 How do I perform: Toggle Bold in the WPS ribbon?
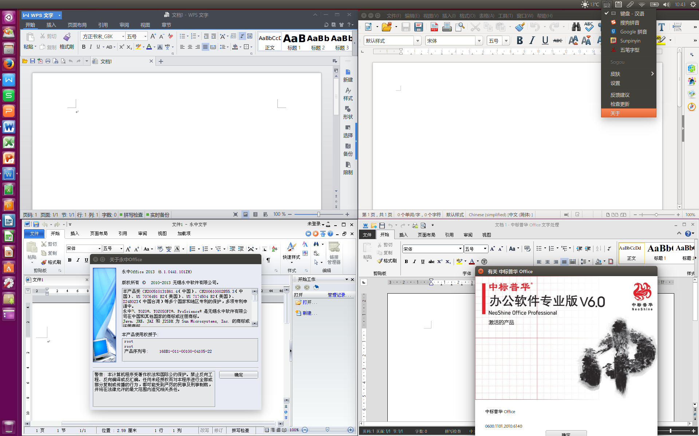[x=84, y=47]
